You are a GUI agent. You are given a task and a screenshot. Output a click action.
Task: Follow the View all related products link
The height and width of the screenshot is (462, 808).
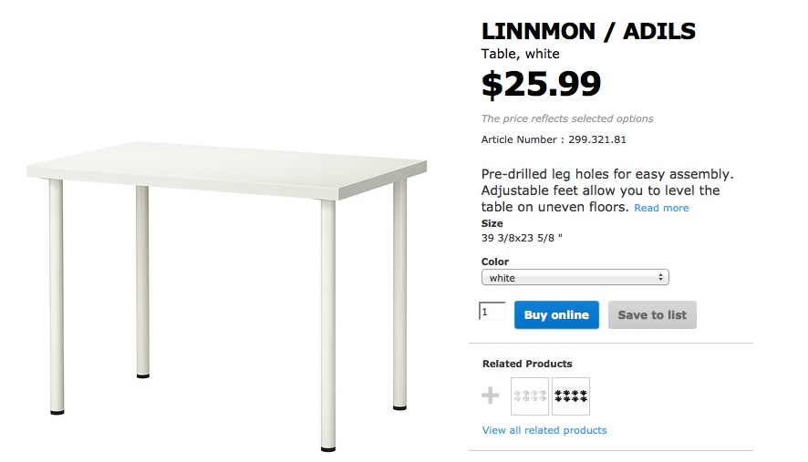pyautogui.click(x=544, y=430)
